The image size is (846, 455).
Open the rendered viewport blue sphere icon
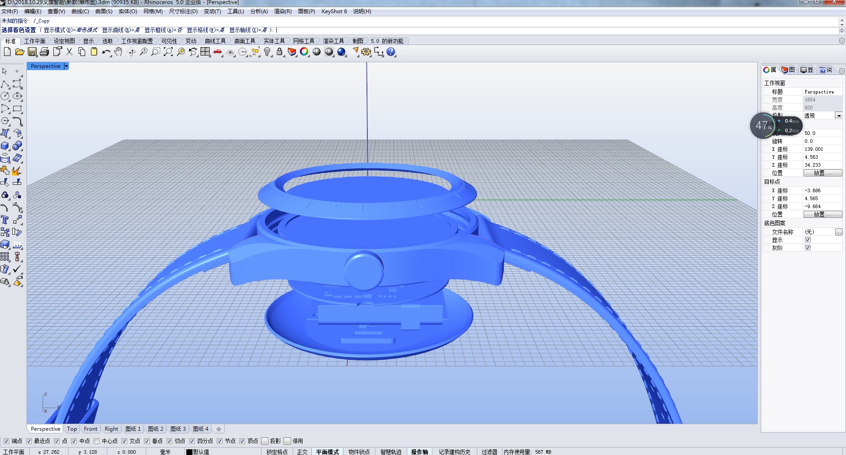pyautogui.click(x=340, y=52)
